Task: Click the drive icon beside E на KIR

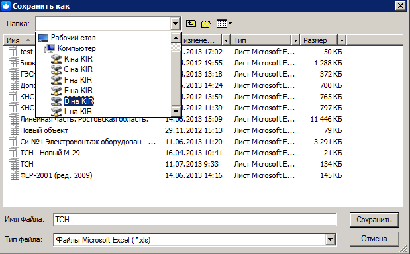Action: pyautogui.click(x=56, y=91)
